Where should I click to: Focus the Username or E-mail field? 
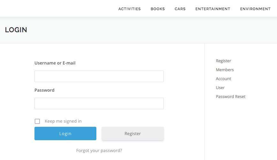point(99,76)
